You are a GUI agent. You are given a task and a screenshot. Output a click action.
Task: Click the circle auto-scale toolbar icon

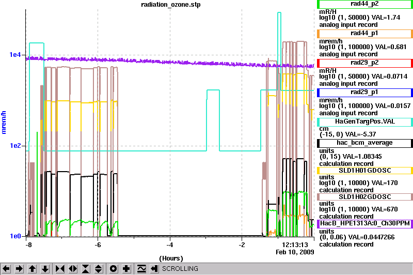(113, 269)
